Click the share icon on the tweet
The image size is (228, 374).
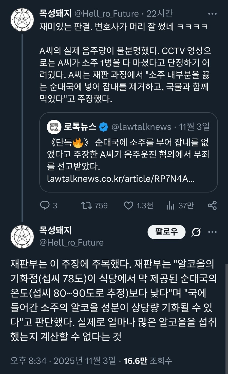(x=212, y=205)
